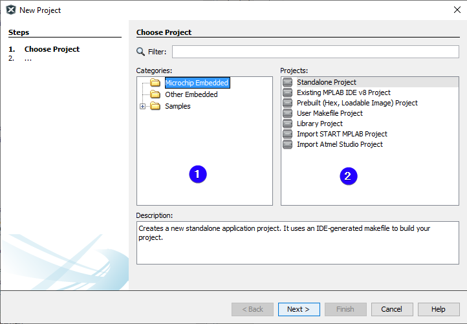Click the Cancel button
This screenshot has height=324, width=467.
click(x=392, y=309)
